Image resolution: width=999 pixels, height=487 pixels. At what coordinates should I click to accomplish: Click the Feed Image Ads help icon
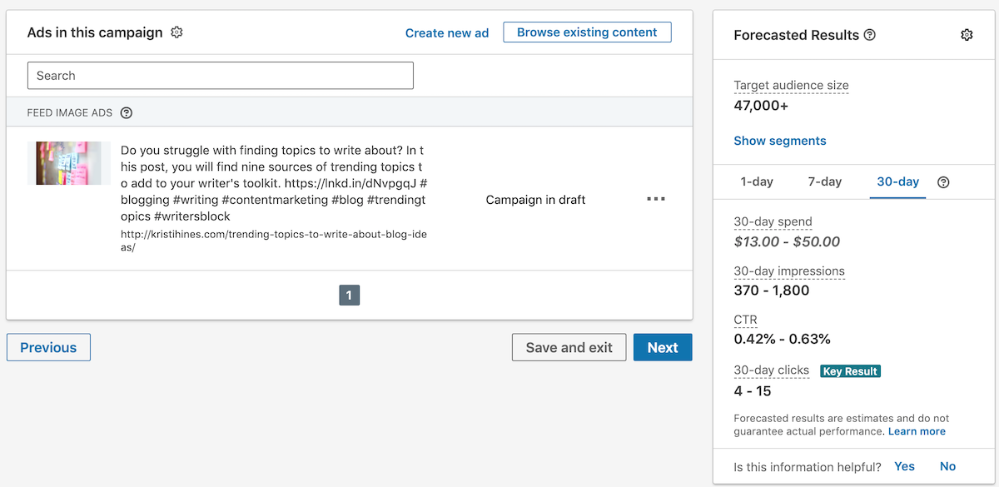pyautogui.click(x=126, y=112)
